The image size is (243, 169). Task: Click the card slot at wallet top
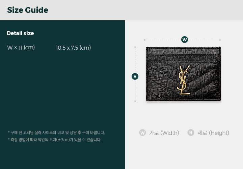point(184,53)
